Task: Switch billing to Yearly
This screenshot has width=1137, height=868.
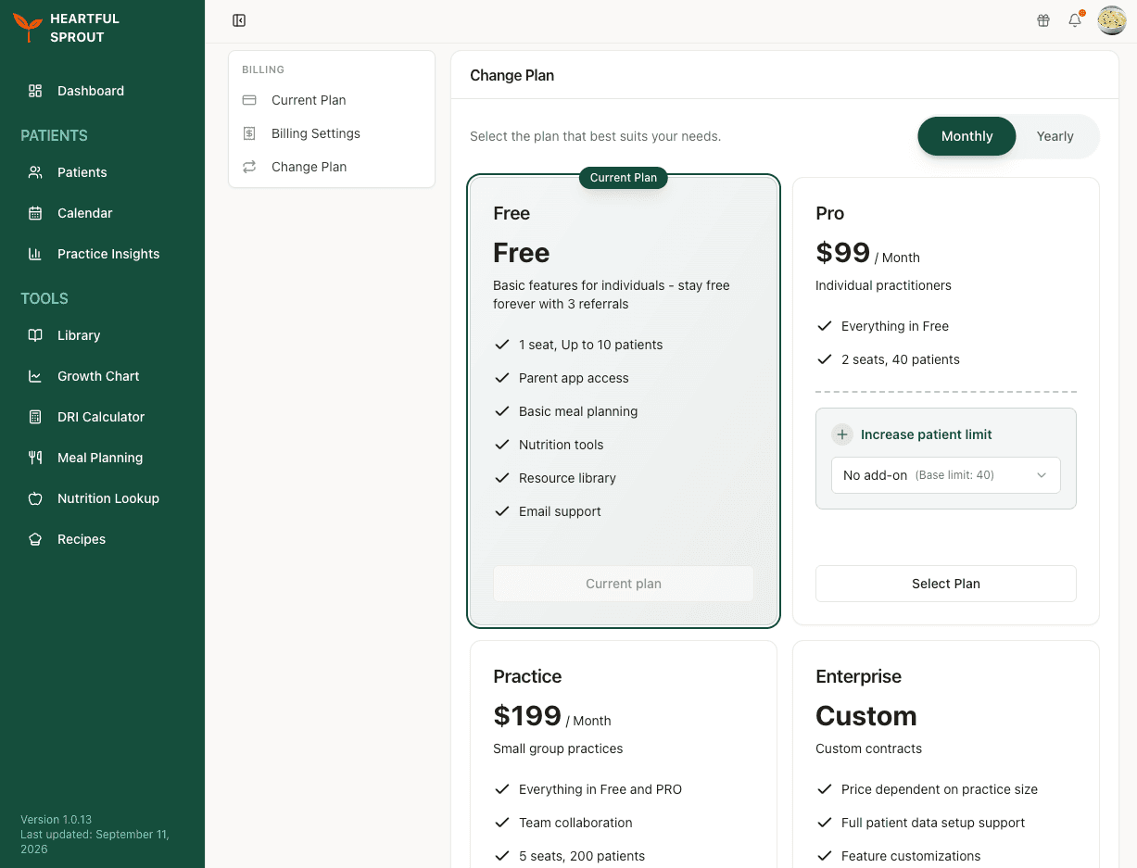Action: (x=1055, y=136)
